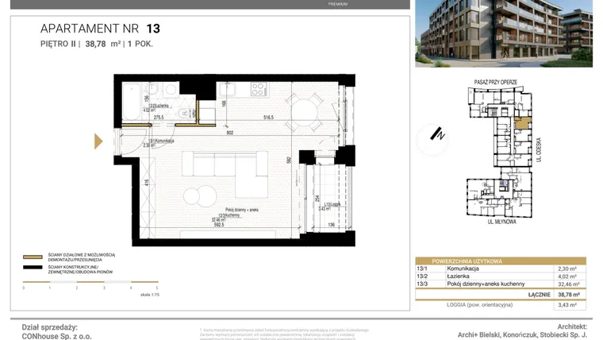Click 'PIĘTRO II' floor label
This screenshot has height=340, width=603.
58,44
